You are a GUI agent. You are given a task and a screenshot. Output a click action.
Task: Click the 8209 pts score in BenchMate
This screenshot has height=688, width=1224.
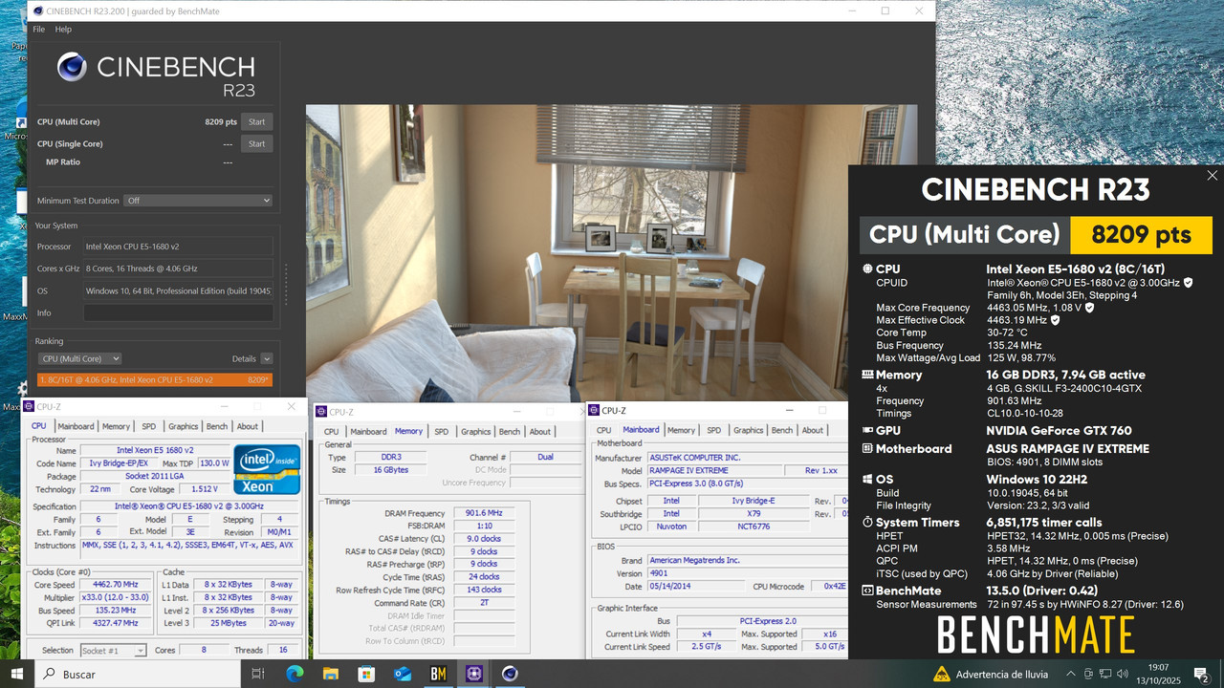click(1141, 235)
